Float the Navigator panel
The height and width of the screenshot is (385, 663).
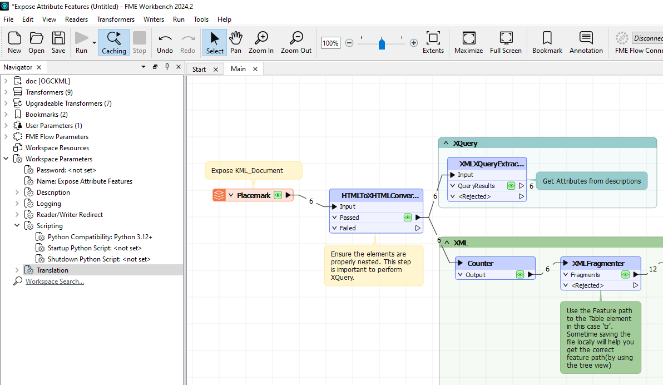tap(155, 67)
